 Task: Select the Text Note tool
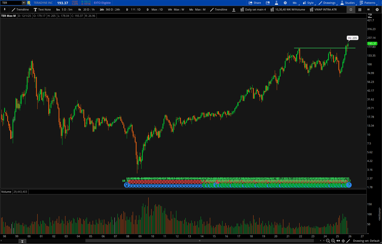42,10
